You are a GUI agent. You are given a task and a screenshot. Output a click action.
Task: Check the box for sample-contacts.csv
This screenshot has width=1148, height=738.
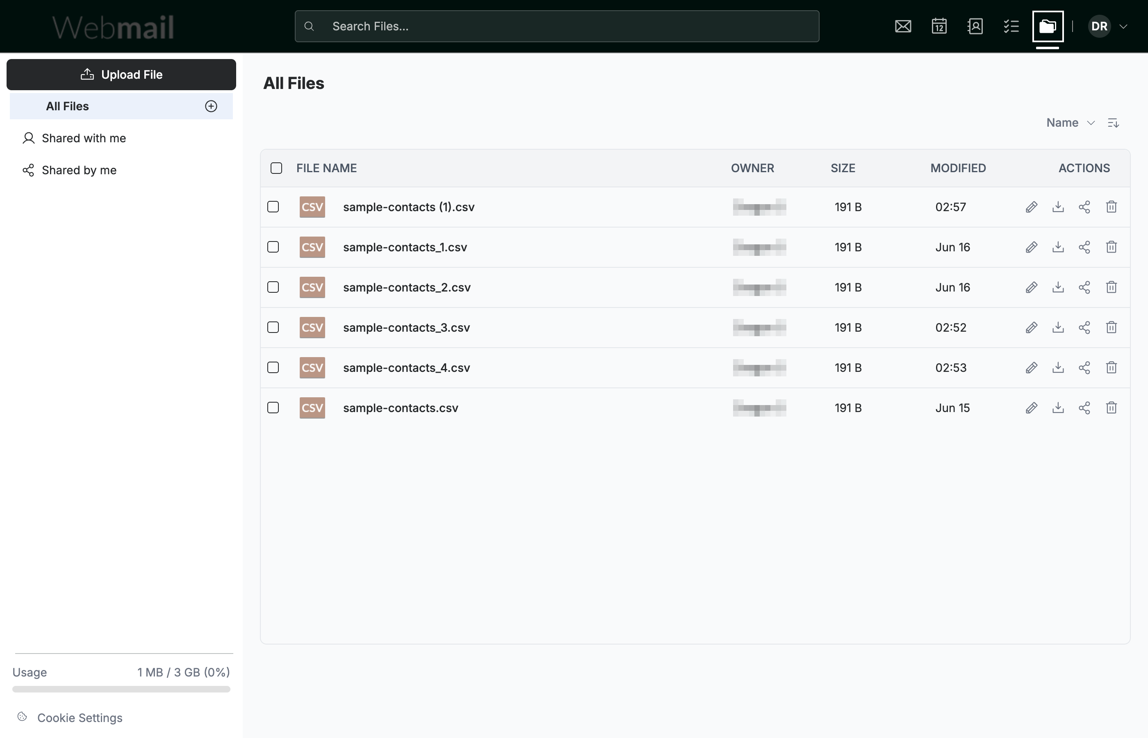point(273,408)
